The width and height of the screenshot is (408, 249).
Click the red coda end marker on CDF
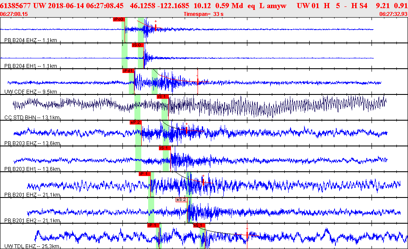point(198,81)
